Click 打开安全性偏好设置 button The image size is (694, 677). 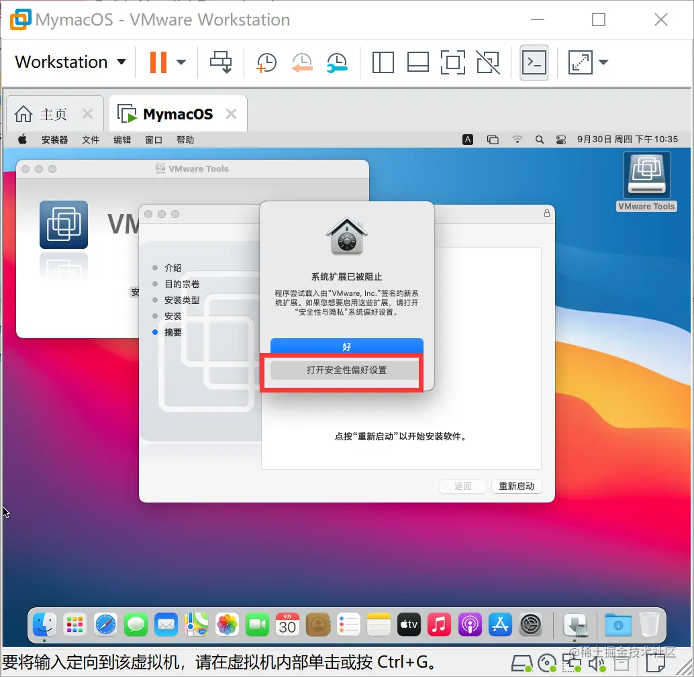click(x=346, y=370)
